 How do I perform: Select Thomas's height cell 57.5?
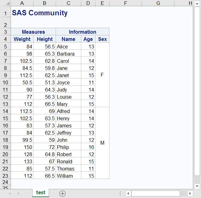point(44,169)
